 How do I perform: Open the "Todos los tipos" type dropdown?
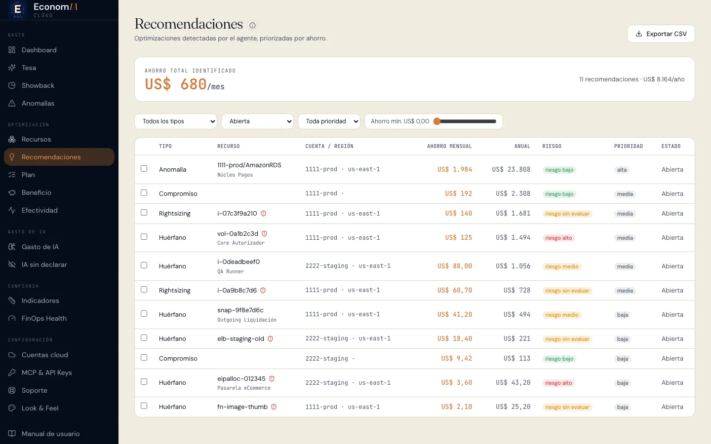(176, 121)
